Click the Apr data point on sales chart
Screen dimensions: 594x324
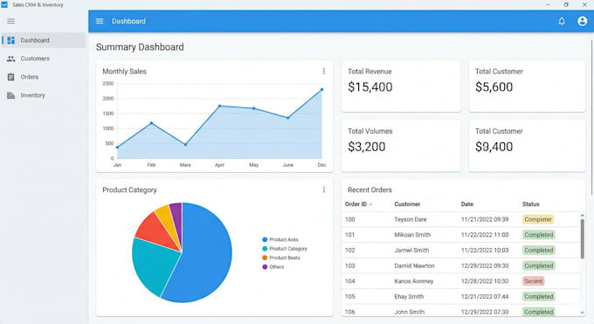click(x=220, y=106)
